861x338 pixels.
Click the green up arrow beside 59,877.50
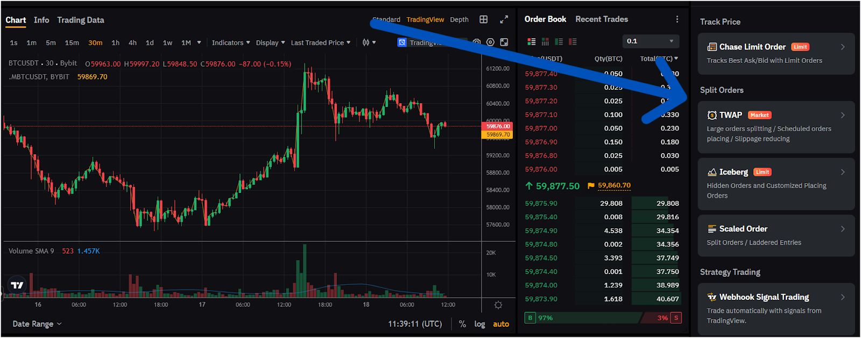tap(529, 186)
